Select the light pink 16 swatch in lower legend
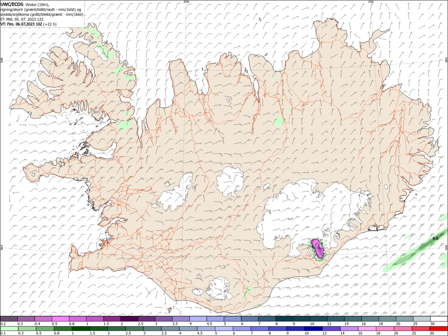The width and height of the screenshot is (448, 336). click(367, 329)
